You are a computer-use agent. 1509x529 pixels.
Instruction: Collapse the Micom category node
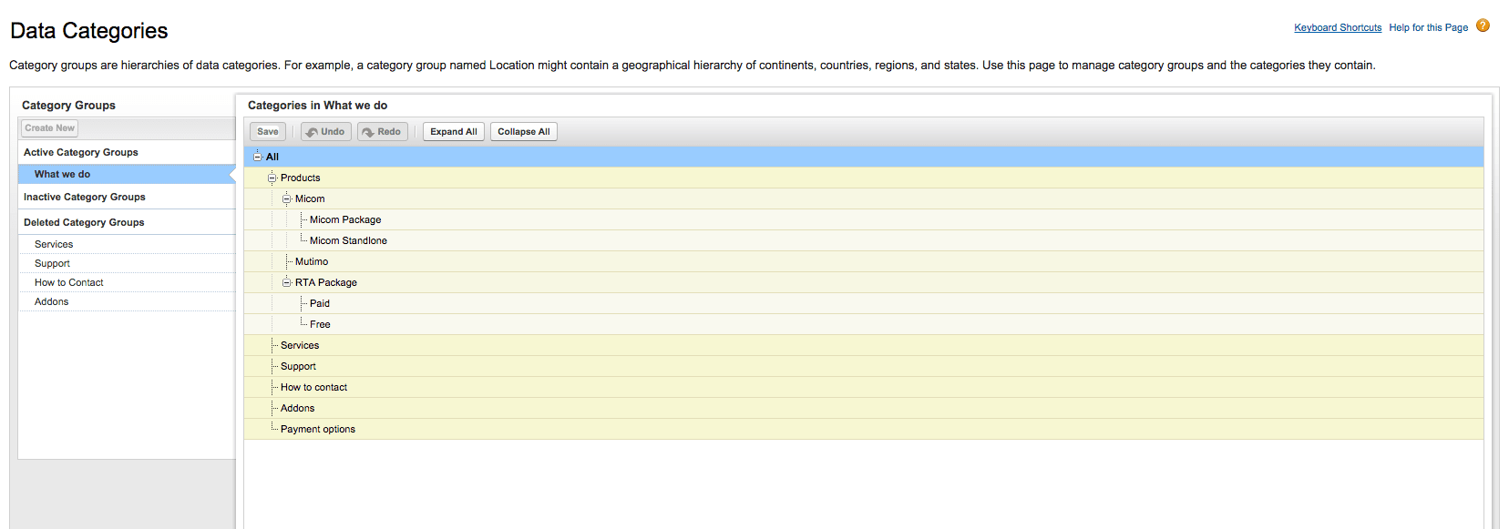(x=286, y=198)
